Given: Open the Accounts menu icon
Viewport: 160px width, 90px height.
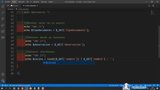Looking at the screenshot, I should tap(3, 74).
